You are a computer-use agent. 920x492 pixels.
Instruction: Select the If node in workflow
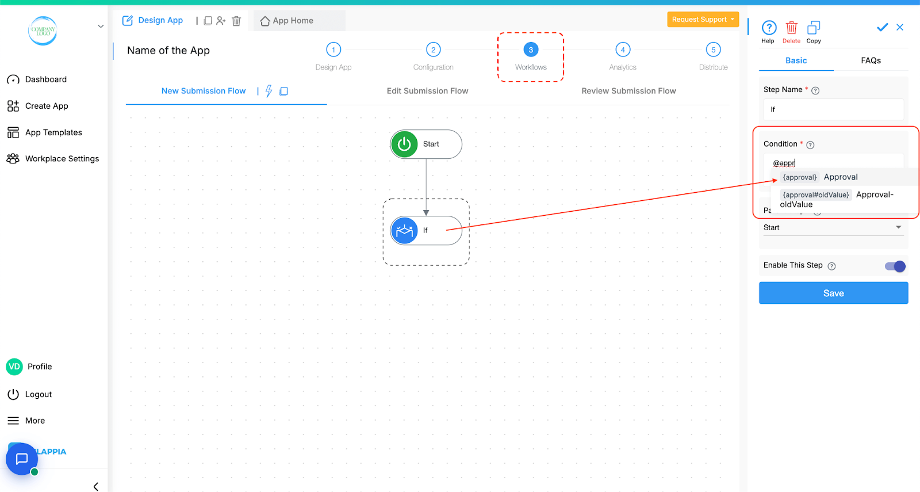point(426,230)
